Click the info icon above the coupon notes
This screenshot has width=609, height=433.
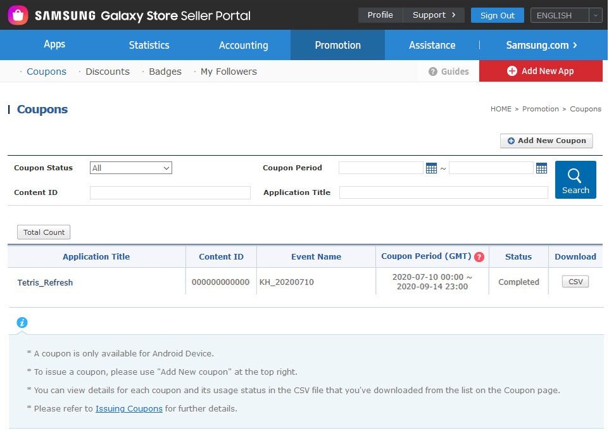(x=22, y=323)
